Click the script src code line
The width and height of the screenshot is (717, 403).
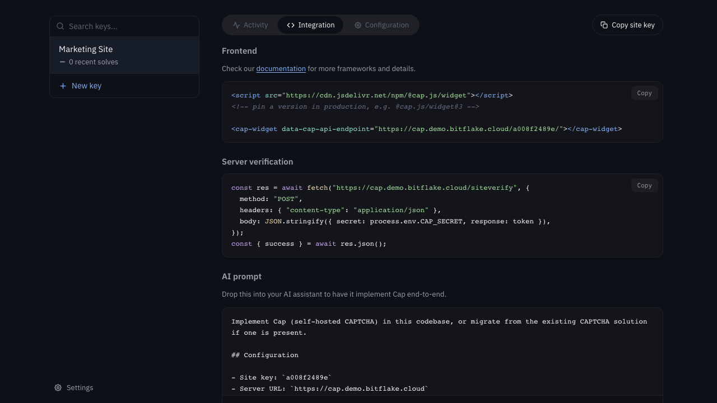[372, 95]
